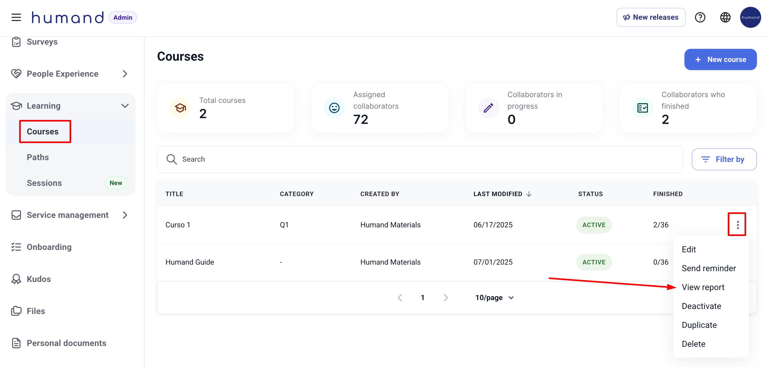This screenshot has width=769, height=367.
Task: Open the hamburger navigation menu
Action: coord(16,17)
